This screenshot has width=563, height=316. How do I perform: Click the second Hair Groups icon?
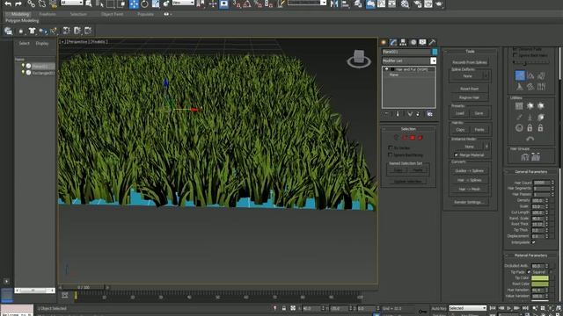pyautogui.click(x=536, y=156)
